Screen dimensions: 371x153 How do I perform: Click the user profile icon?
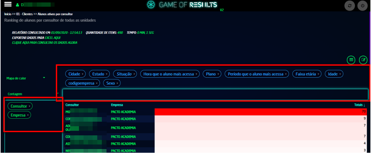tap(17, 5)
